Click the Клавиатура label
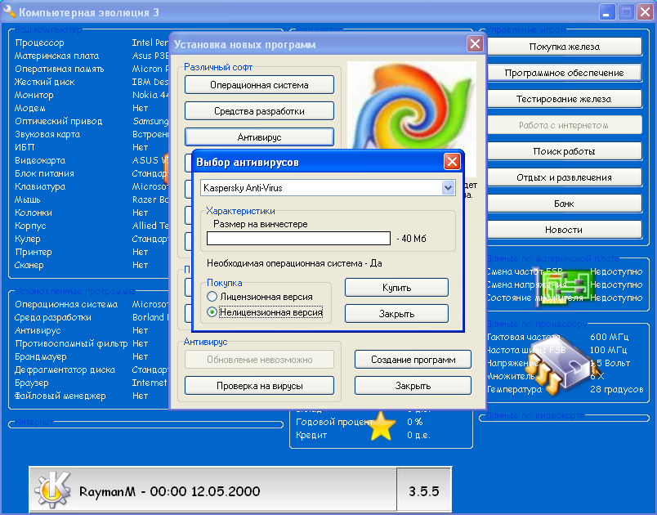Screen dimensions: 657x515 pyautogui.click(x=40, y=186)
